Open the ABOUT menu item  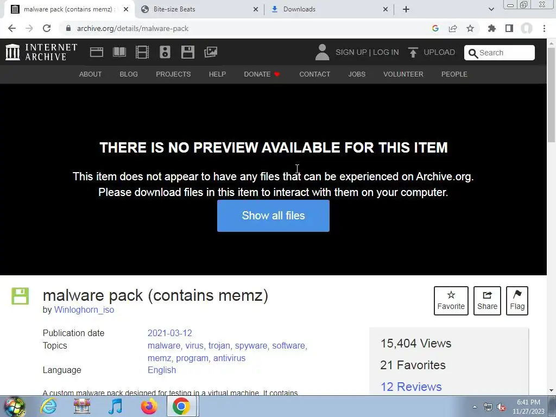[91, 74]
